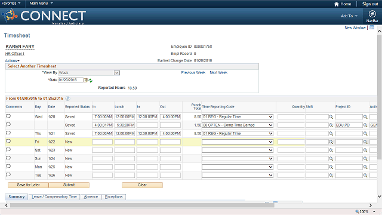Look up Shift for Sun 1/24 row
The height and width of the screenshot is (215, 382).
(x=331, y=159)
